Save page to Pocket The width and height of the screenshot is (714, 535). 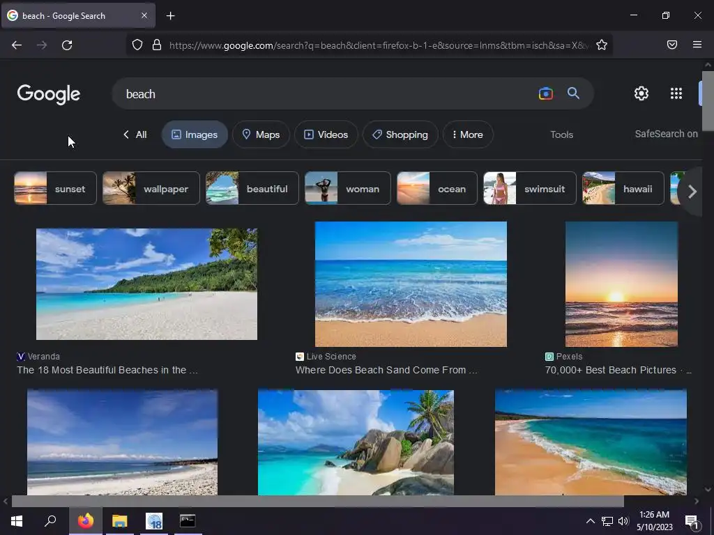coord(671,45)
